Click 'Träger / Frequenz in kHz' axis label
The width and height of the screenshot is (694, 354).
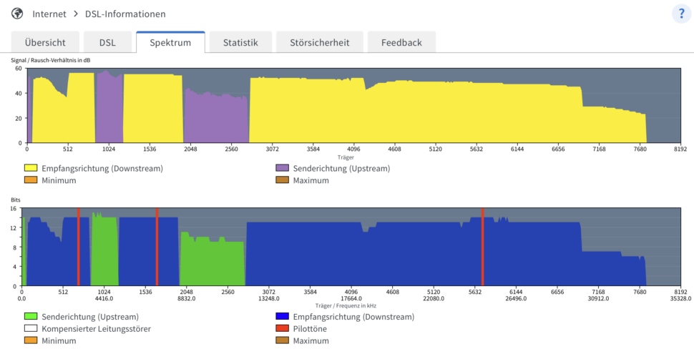(346, 305)
